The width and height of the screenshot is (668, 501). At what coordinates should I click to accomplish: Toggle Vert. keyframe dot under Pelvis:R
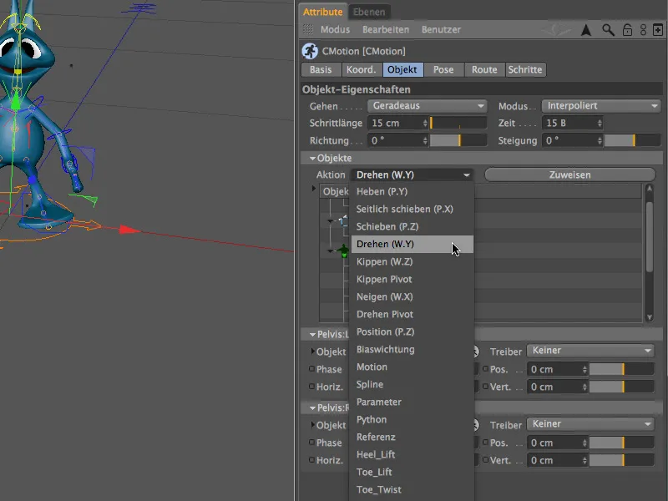coord(485,460)
